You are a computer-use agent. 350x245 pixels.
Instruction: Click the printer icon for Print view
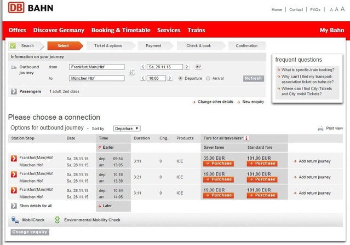pyautogui.click(x=320, y=129)
